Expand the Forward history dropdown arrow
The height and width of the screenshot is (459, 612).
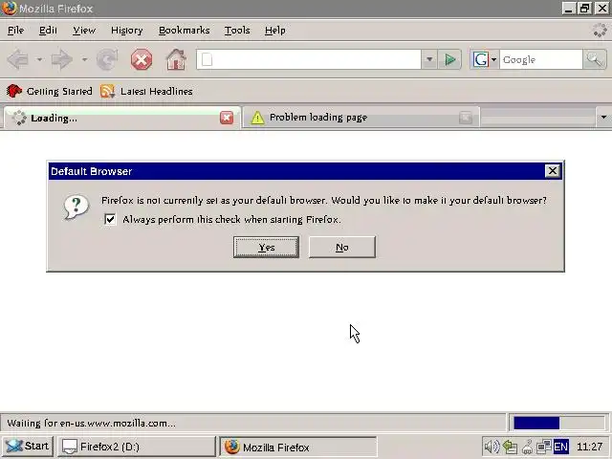click(84, 59)
